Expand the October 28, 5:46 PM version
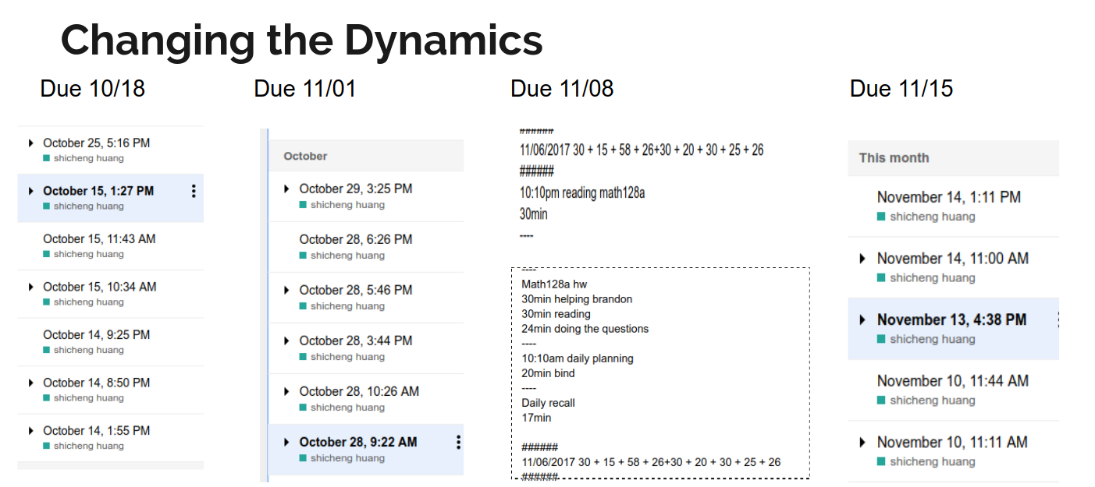 click(x=286, y=290)
